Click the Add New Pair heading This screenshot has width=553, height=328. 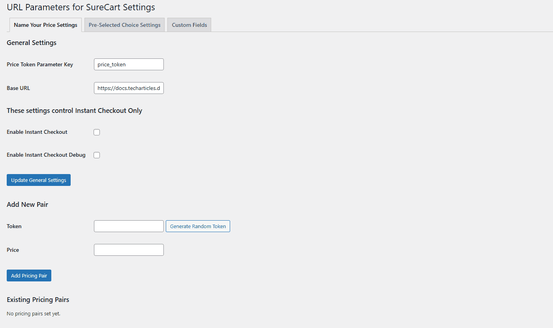coord(28,204)
